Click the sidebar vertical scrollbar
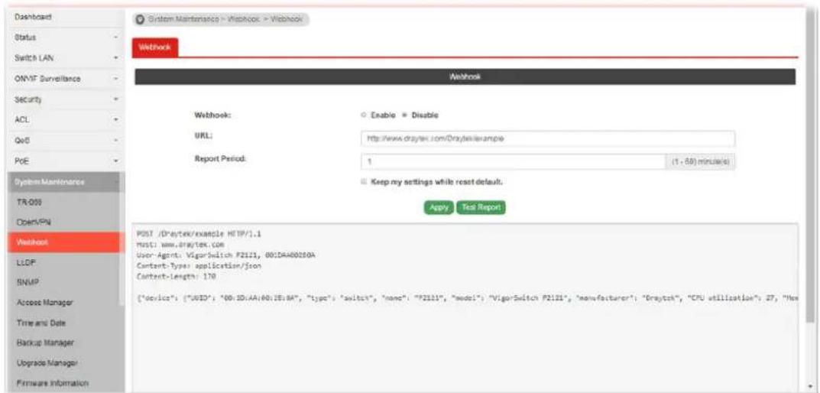Viewport: 820px width, 393px height. tap(122, 241)
